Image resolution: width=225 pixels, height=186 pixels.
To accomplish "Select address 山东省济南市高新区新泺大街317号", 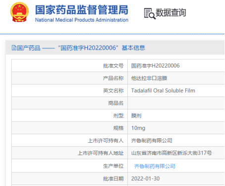I will pyautogui.click(x=171, y=153).
